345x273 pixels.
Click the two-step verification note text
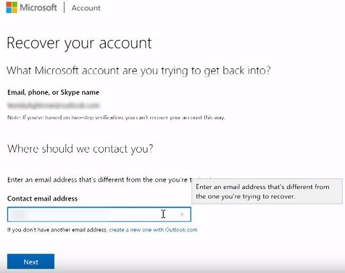116,118
